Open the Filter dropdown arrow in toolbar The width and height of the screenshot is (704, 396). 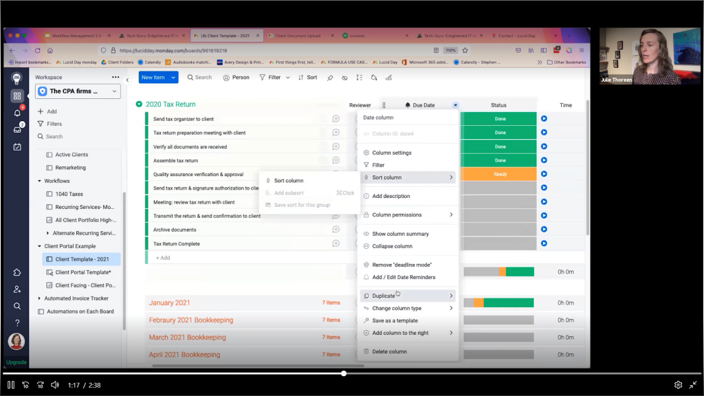pyautogui.click(x=288, y=78)
